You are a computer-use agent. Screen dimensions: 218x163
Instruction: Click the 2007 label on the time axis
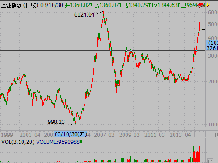tap(100, 135)
